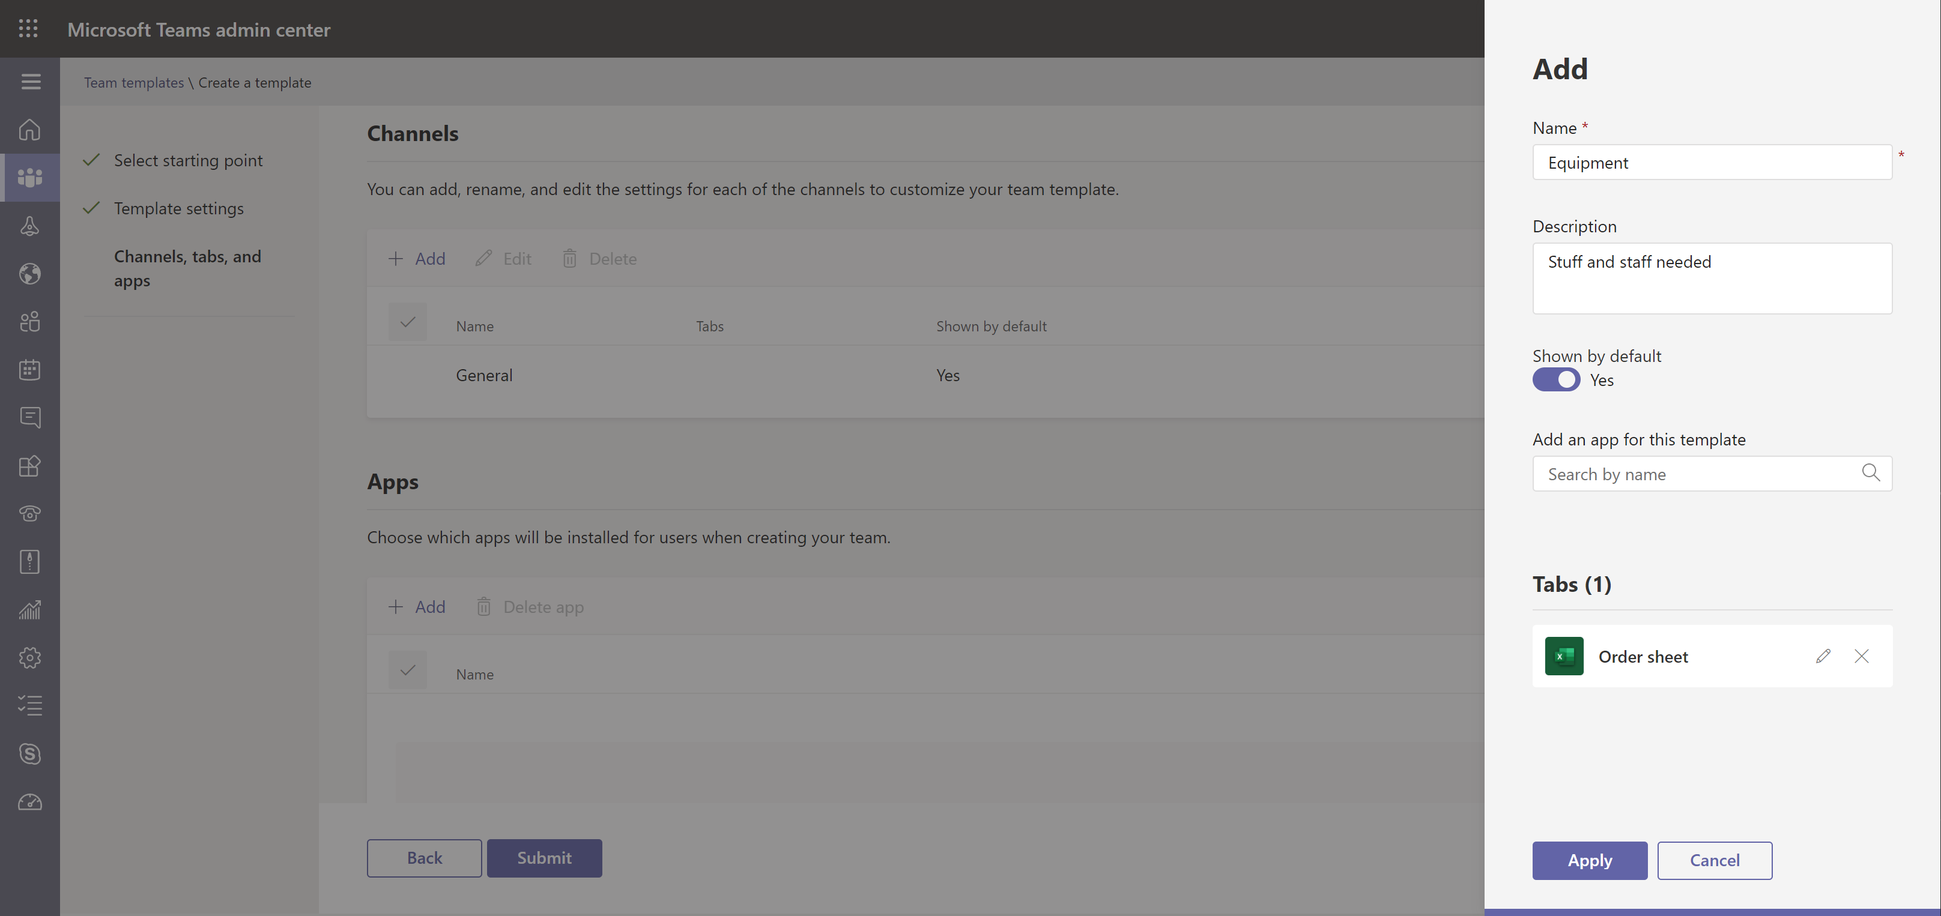Click Edit in the Channels toolbar
This screenshot has width=1941, height=916.
click(503, 259)
